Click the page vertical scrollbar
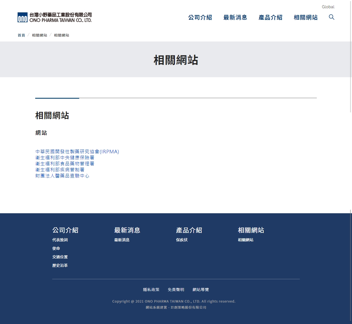The width and height of the screenshot is (352, 324). click(x=351, y=56)
